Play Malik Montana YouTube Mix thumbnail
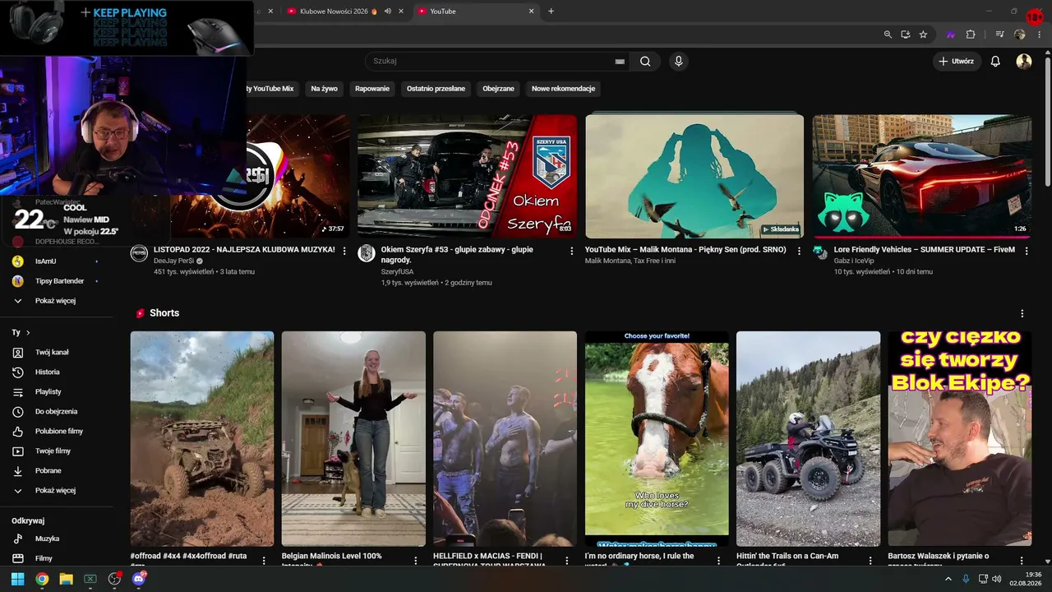The height and width of the screenshot is (592, 1052). [x=694, y=176]
